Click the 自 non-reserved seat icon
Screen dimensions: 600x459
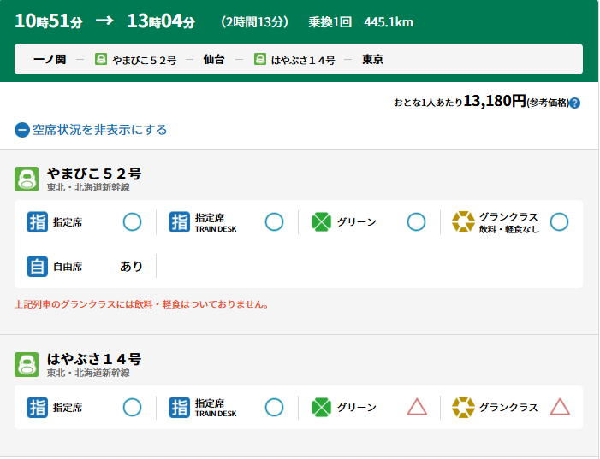(x=37, y=267)
